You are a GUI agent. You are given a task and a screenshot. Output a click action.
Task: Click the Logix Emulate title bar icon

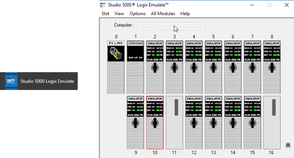point(103,5)
